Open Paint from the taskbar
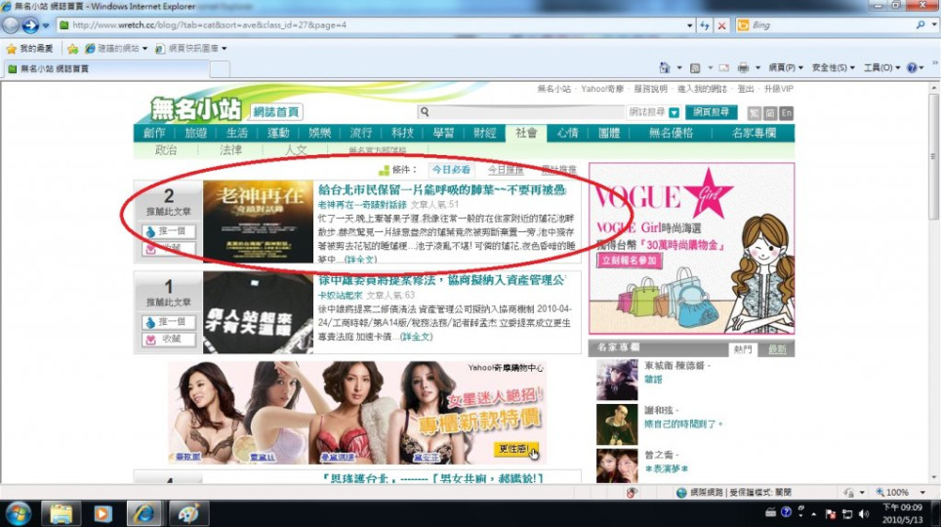 coord(189,512)
